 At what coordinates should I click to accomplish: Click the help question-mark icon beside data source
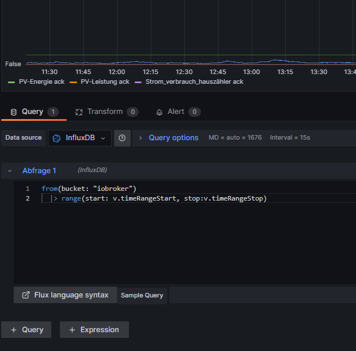pyautogui.click(x=122, y=138)
